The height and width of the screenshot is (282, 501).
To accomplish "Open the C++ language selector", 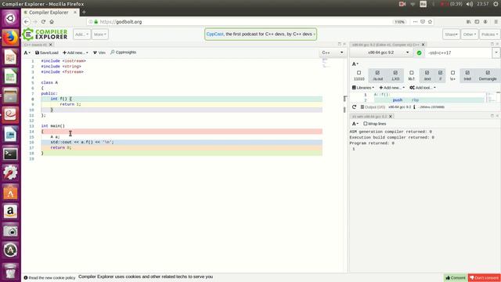I will pos(332,52).
